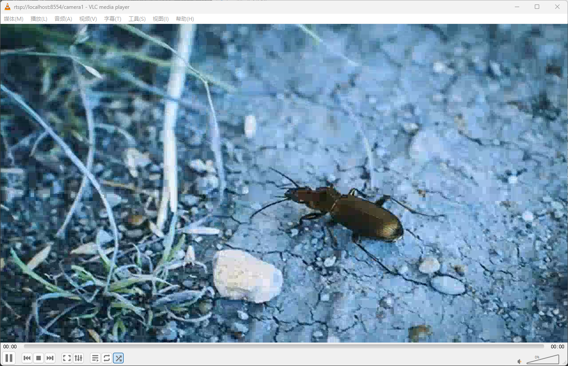This screenshot has height=366, width=568.
Task: Toggle remaining time label on the right
Action: (x=557, y=347)
